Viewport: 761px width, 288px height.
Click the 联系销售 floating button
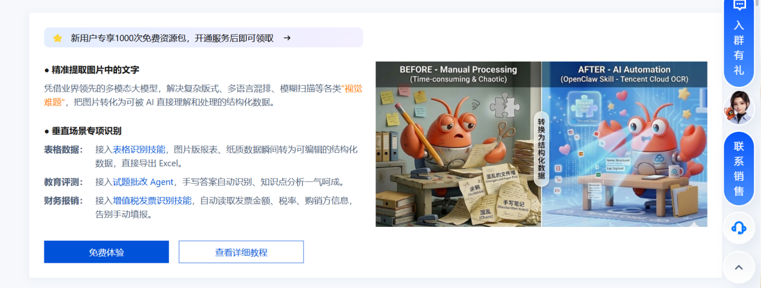[x=739, y=169]
